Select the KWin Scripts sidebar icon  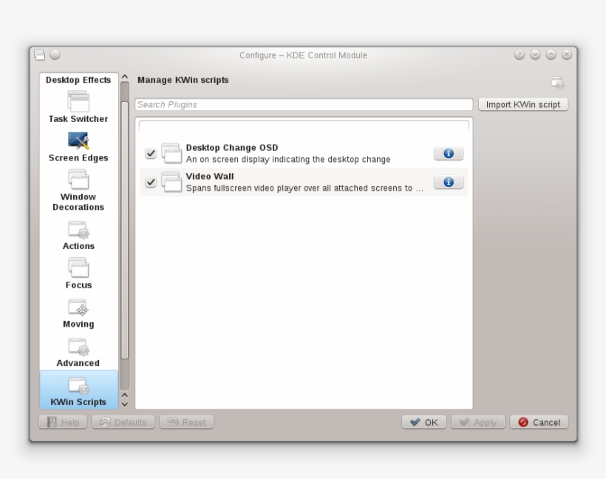pos(78,386)
